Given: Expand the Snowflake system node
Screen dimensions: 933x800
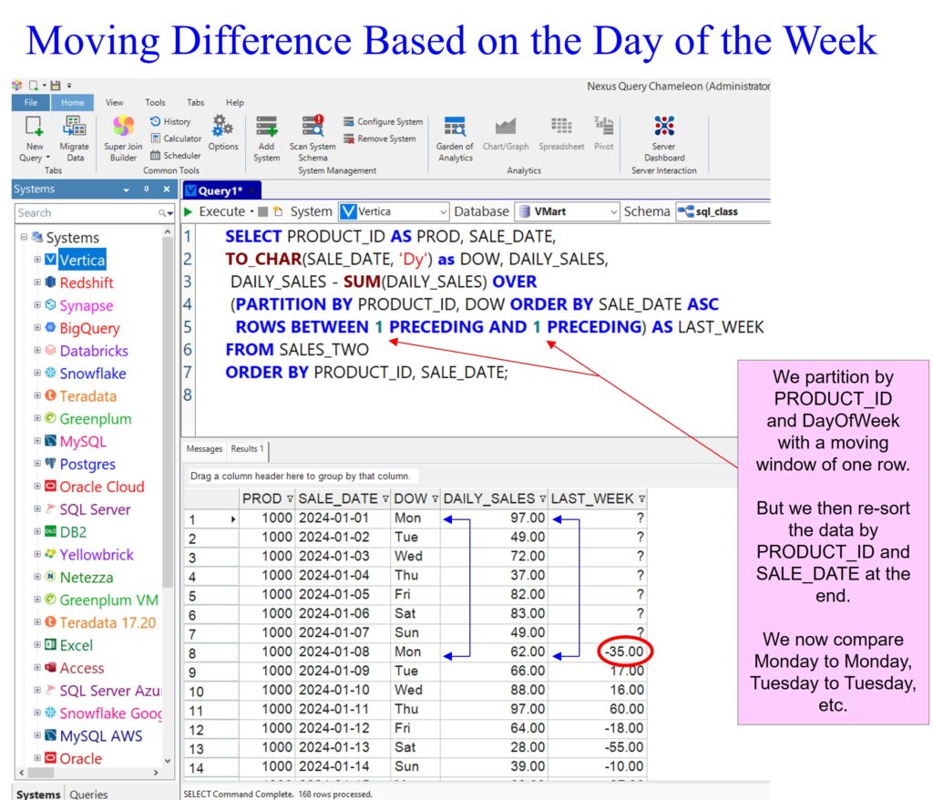Looking at the screenshot, I should 37,374.
